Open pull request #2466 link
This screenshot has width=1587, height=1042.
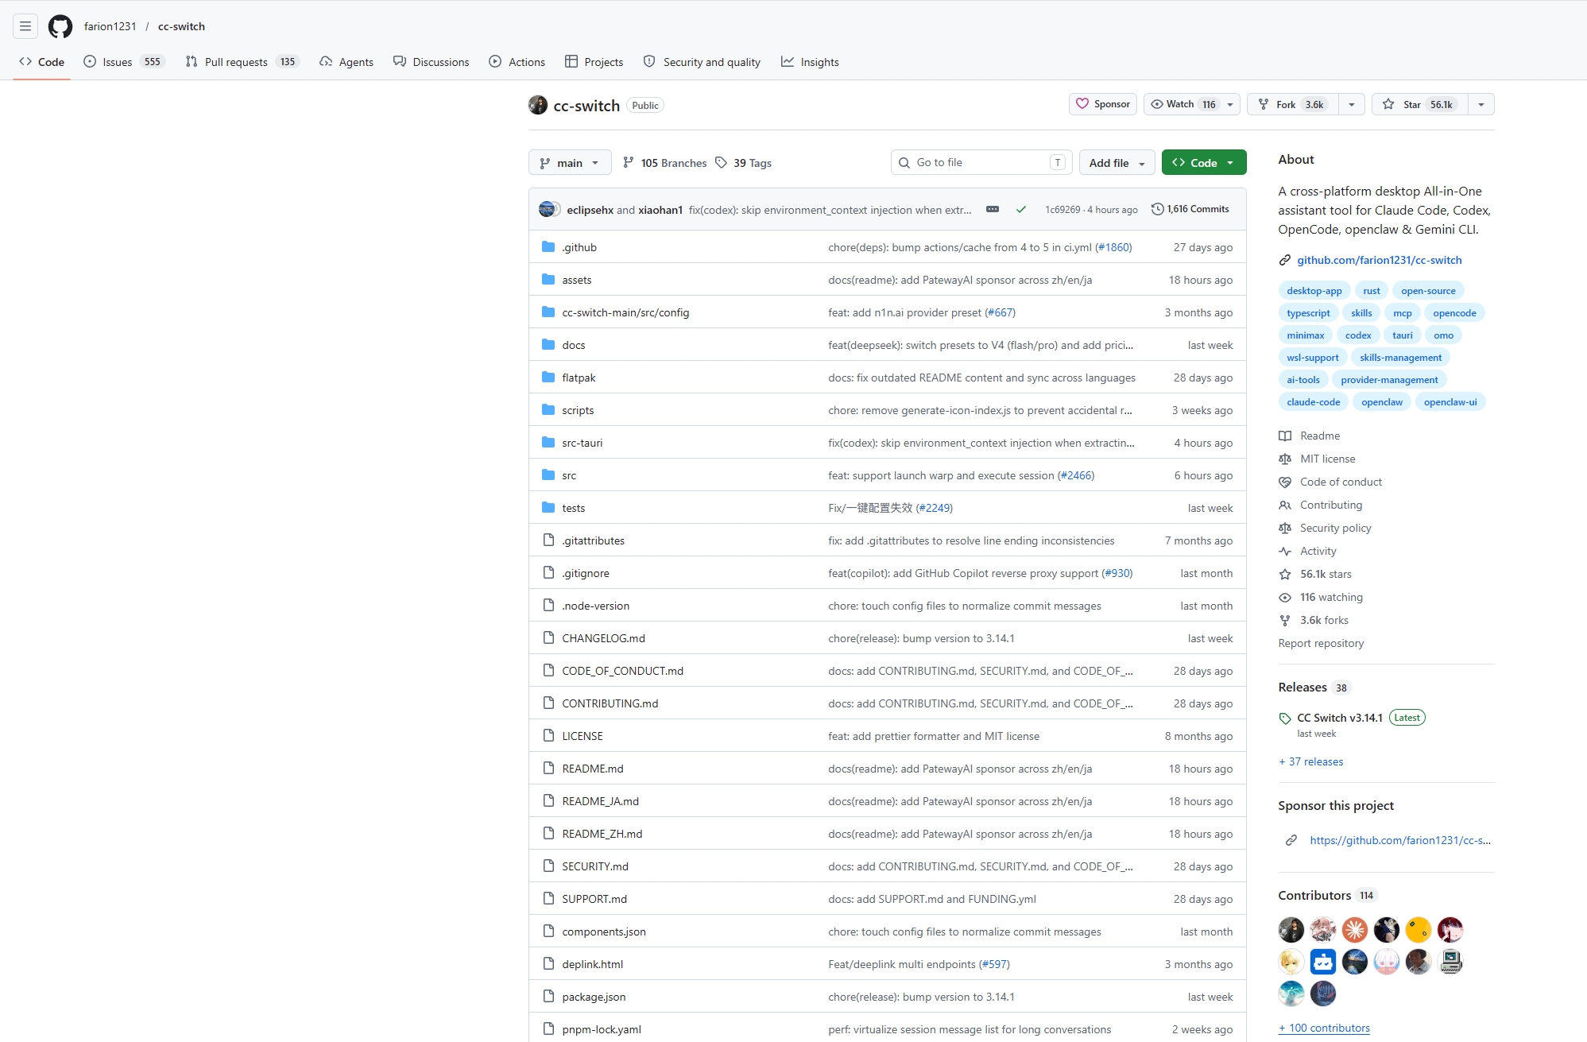click(x=1076, y=475)
